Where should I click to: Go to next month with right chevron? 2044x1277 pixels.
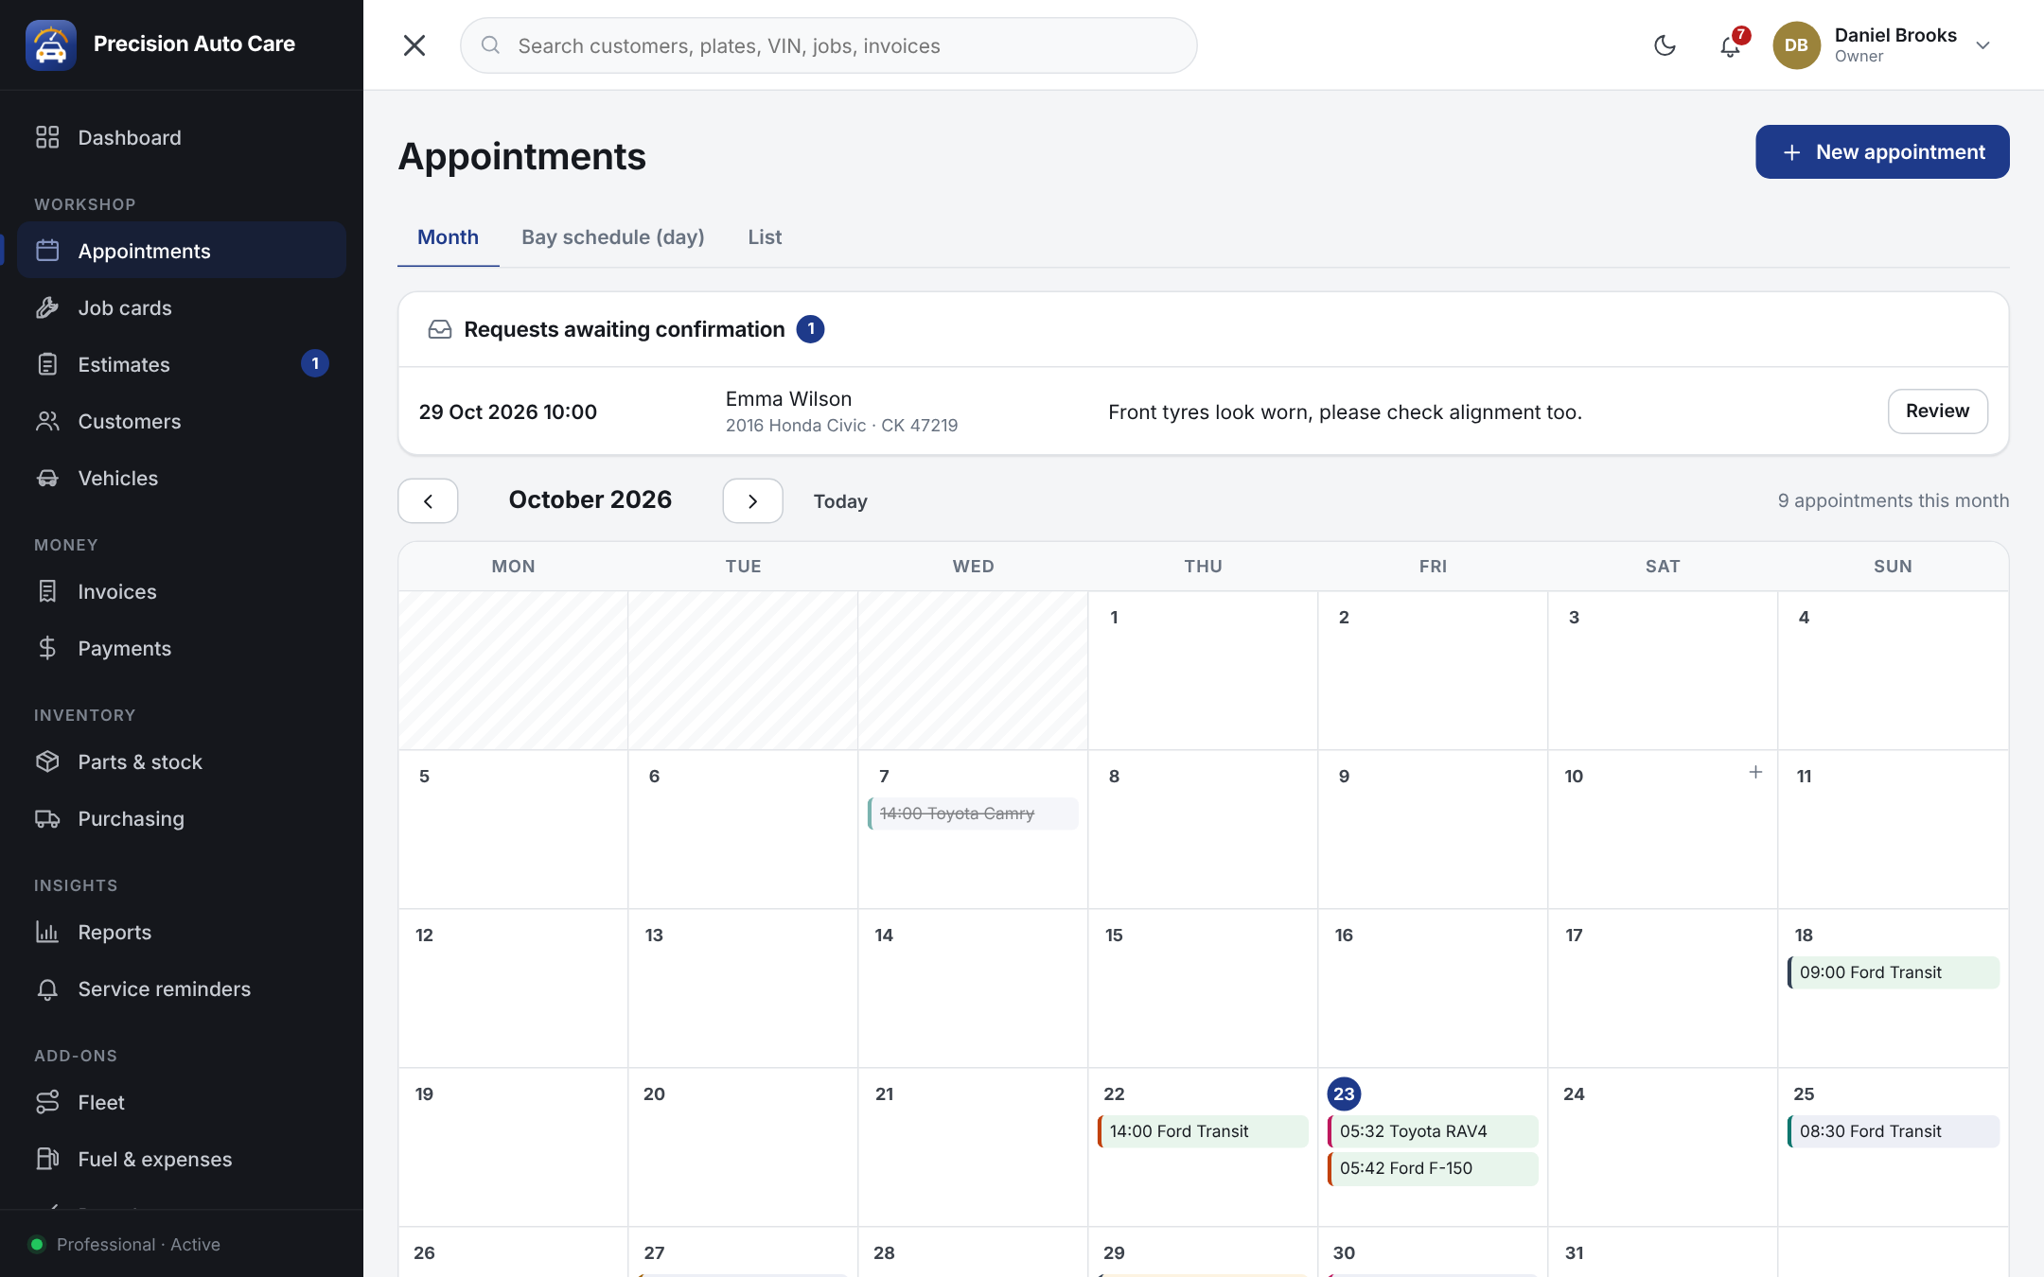tap(753, 501)
